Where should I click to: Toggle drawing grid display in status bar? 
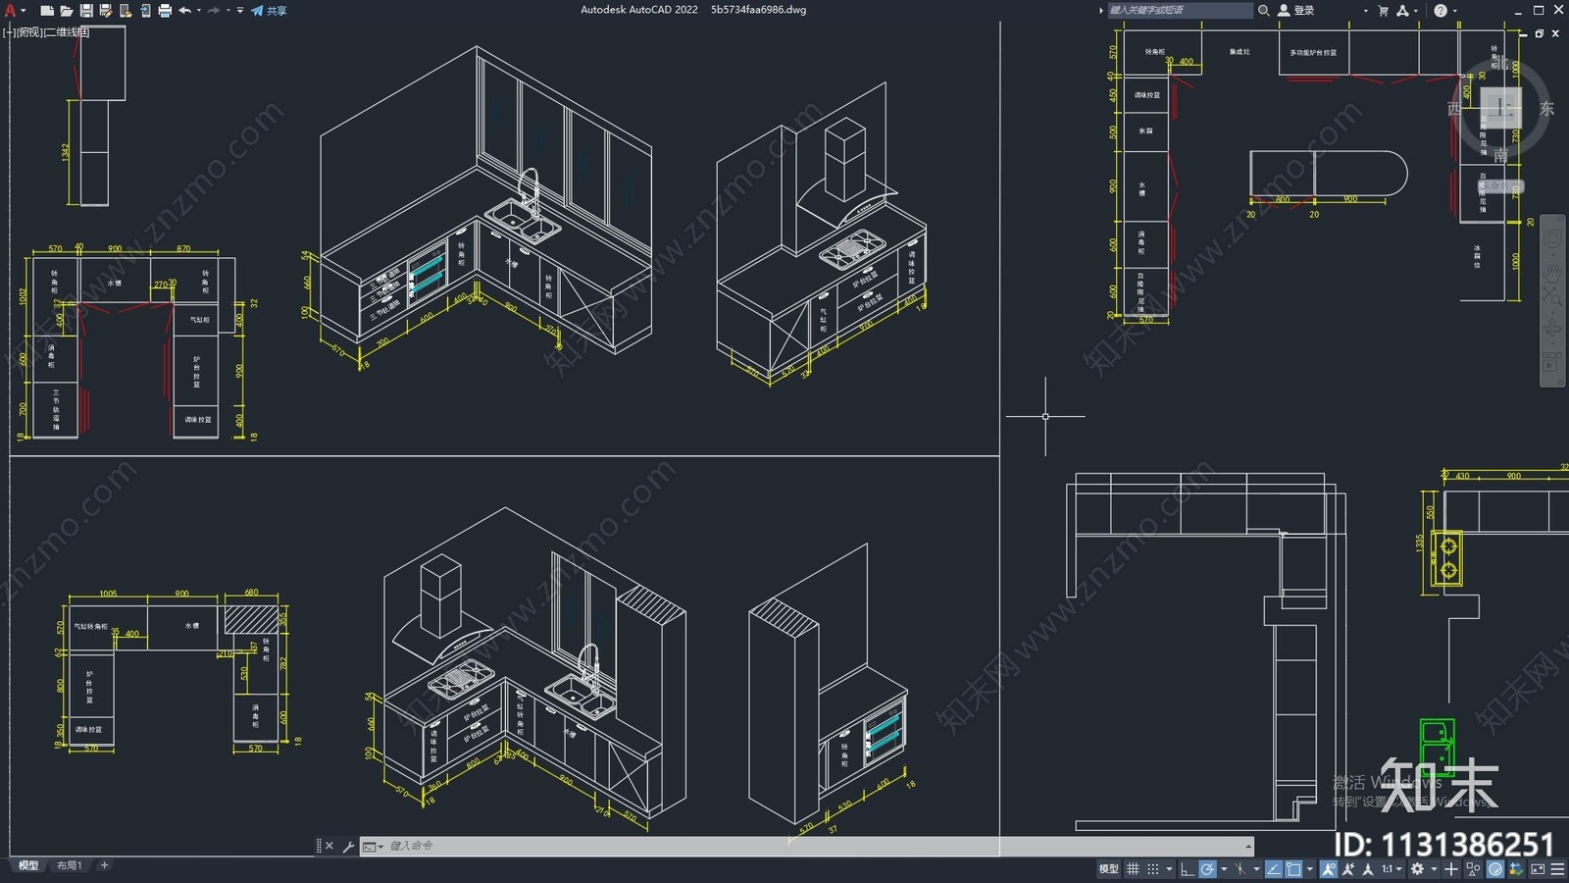pos(1133,869)
